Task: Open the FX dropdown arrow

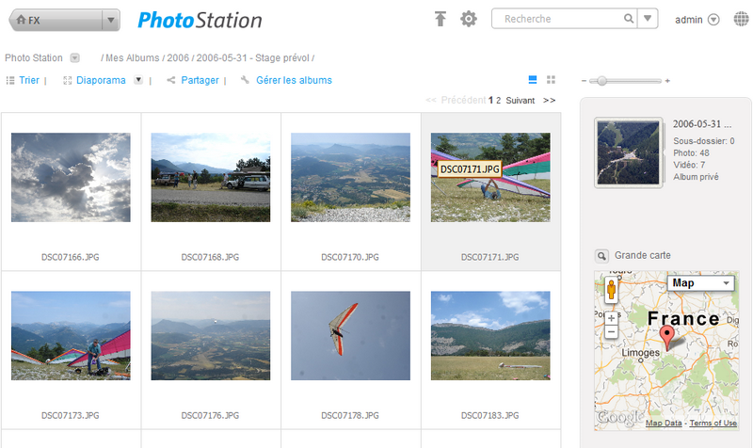Action: point(111,20)
